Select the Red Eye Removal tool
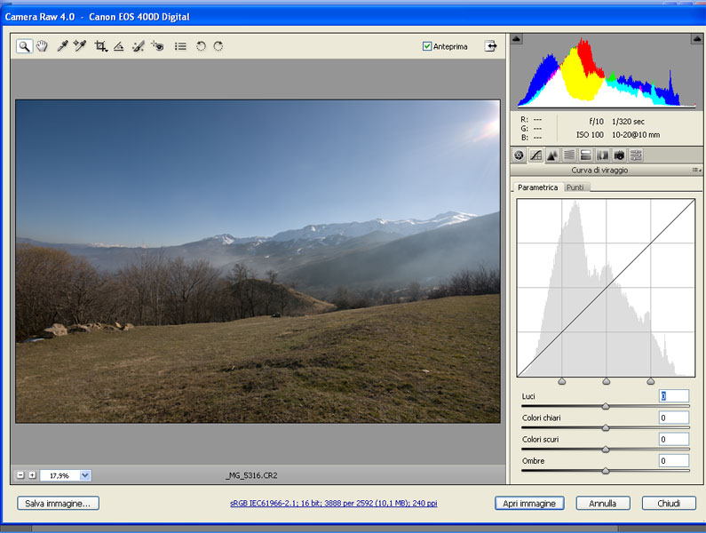The height and width of the screenshot is (533, 706). 158,46
